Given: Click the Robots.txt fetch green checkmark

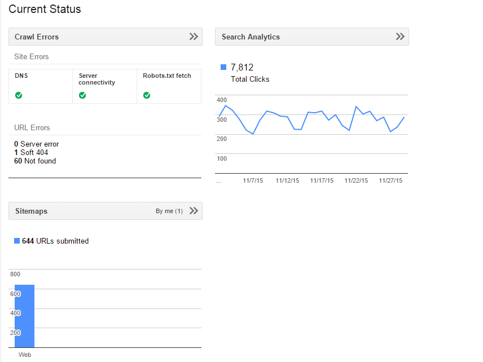Looking at the screenshot, I should click(x=147, y=95).
